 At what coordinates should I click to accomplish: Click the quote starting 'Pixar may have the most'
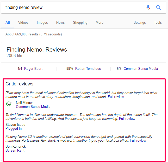(x=82, y=95)
